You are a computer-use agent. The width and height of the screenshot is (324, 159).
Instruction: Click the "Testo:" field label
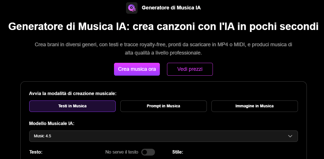click(x=36, y=152)
